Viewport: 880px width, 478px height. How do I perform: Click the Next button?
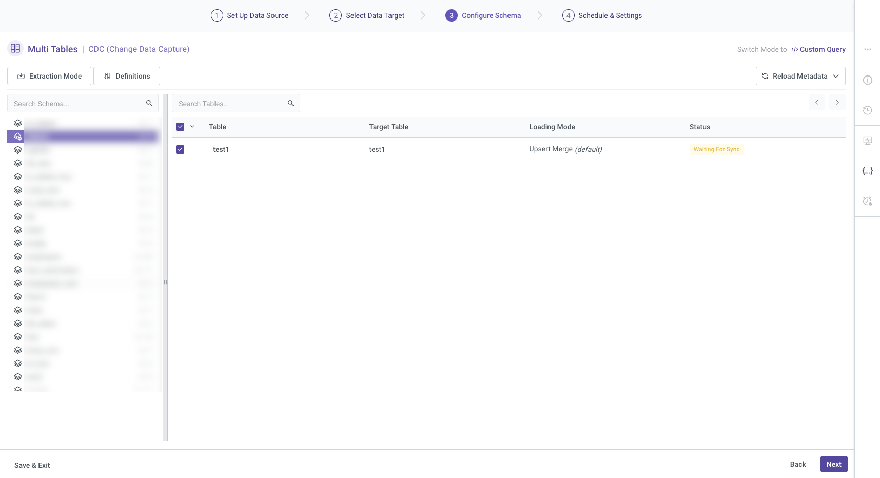(833, 464)
